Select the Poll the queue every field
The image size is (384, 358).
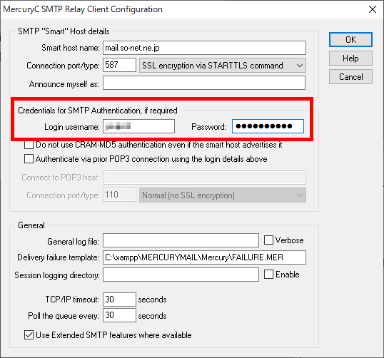119,315
